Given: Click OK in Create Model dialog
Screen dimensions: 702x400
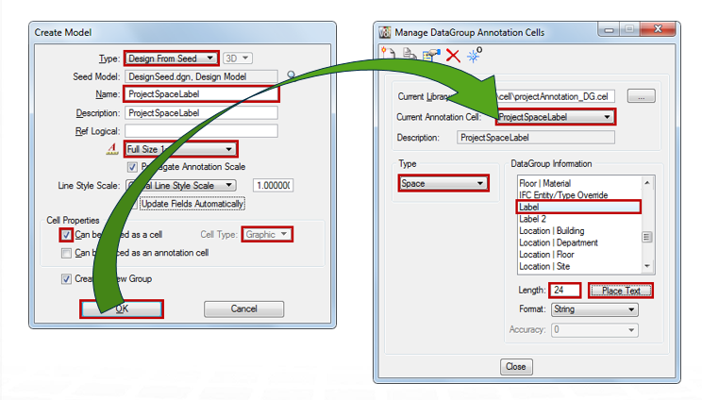Looking at the screenshot, I should [122, 308].
